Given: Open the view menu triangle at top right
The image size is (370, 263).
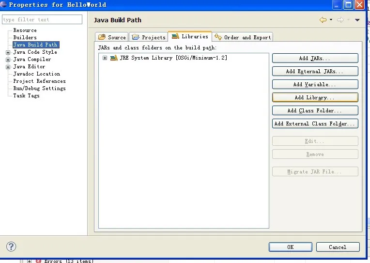Looking at the screenshot, I should 357,20.
